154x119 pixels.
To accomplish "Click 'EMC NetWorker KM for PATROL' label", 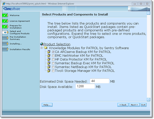I will click(79, 56).
